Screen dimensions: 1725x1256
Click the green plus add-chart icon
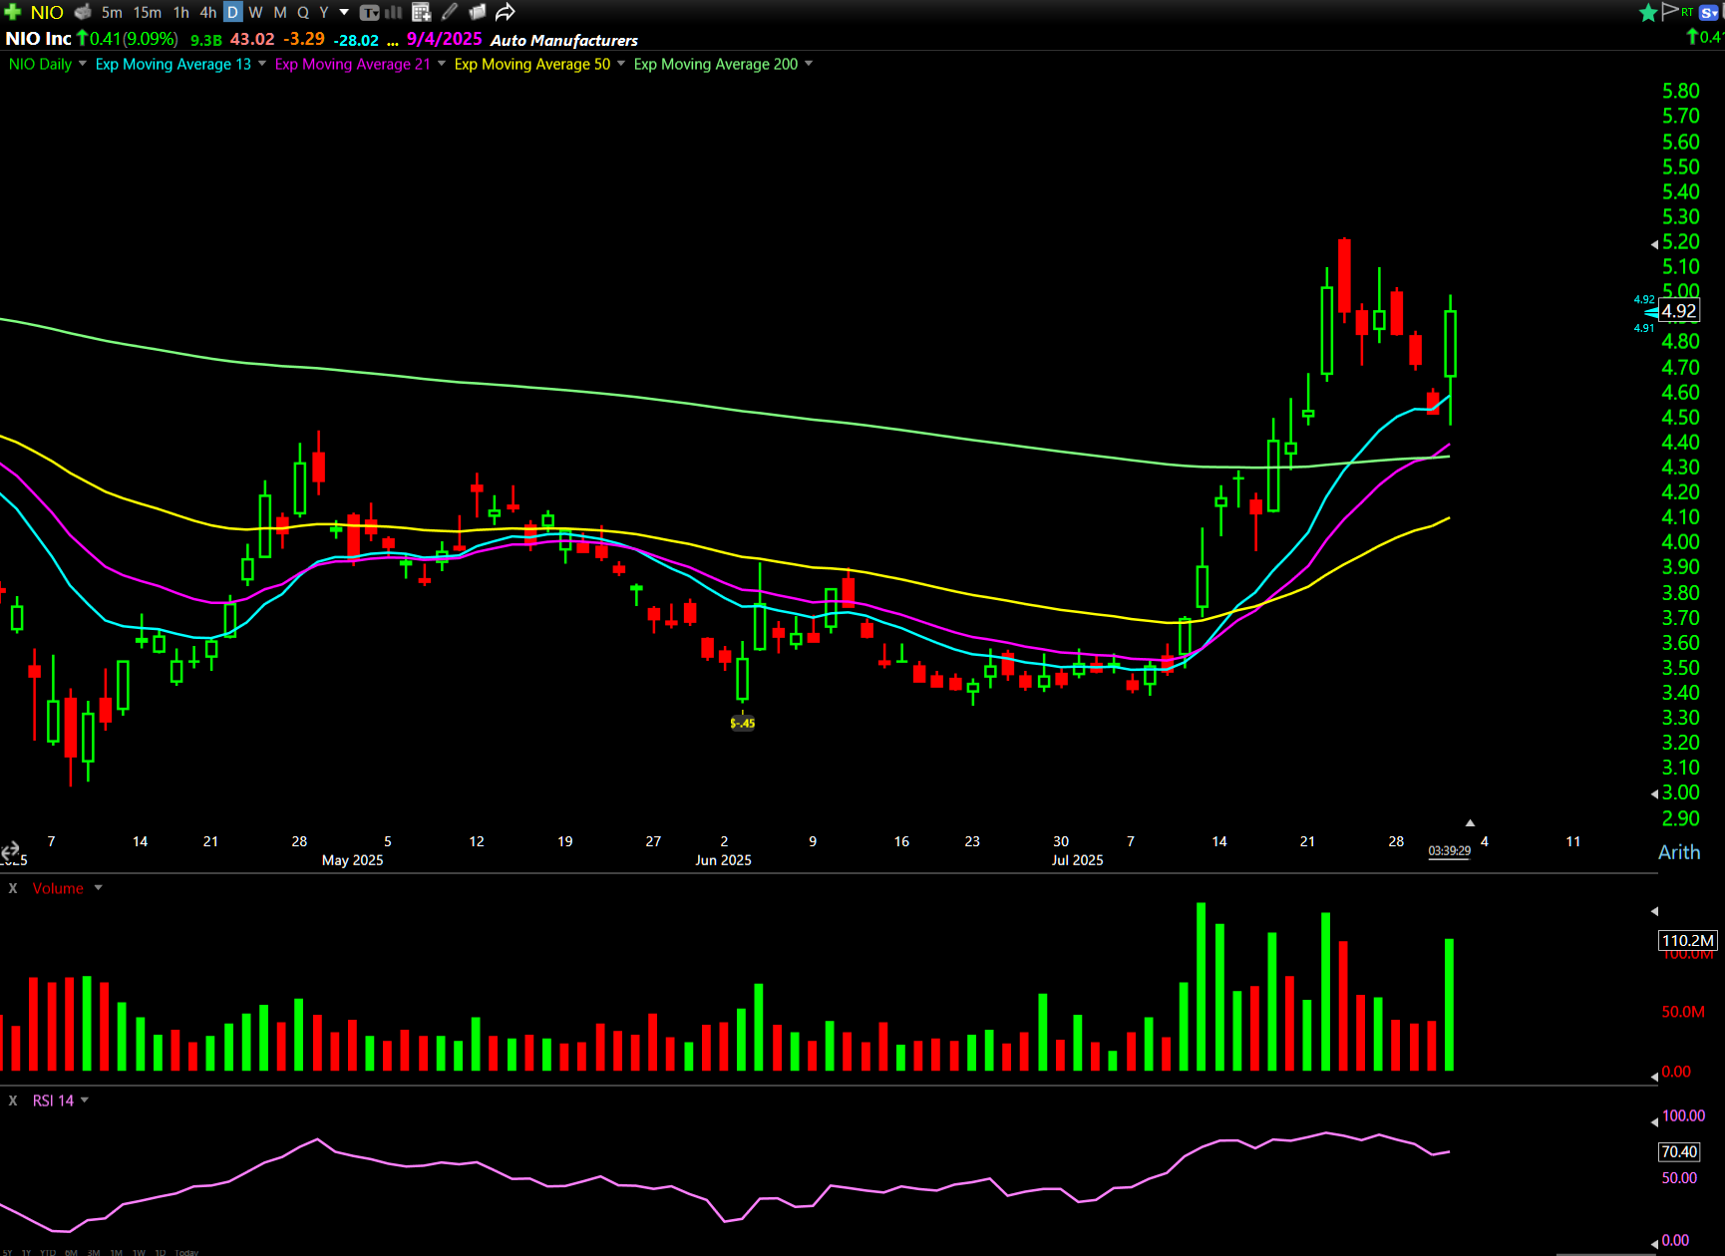(x=12, y=12)
